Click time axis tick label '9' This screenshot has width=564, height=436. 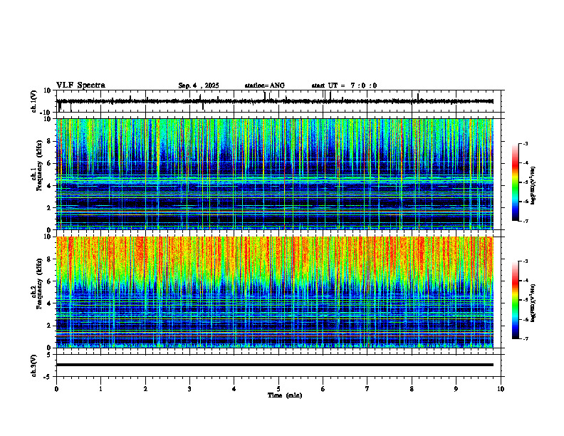pos(456,389)
